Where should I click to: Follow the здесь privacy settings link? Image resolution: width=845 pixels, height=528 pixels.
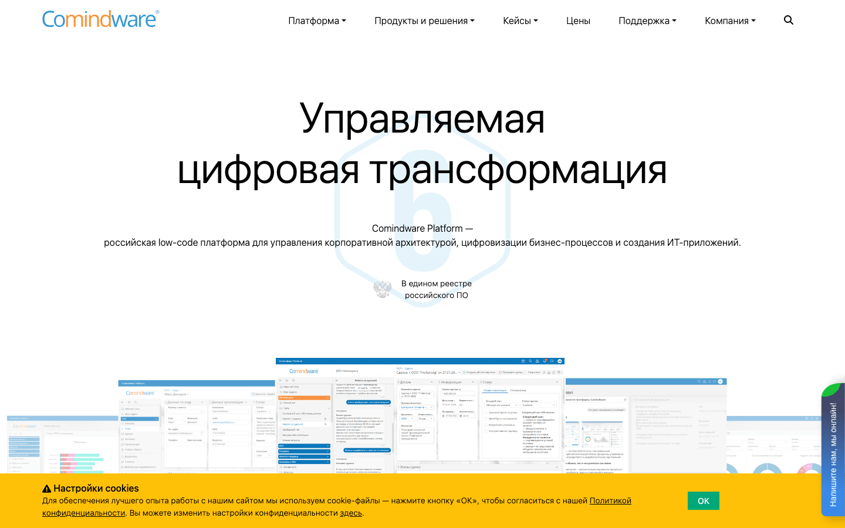coord(351,513)
